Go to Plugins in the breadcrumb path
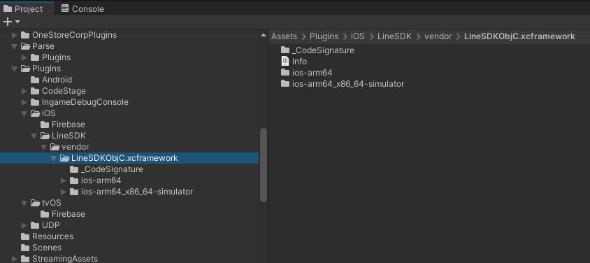Image resolution: width=590 pixels, height=263 pixels. (x=324, y=36)
